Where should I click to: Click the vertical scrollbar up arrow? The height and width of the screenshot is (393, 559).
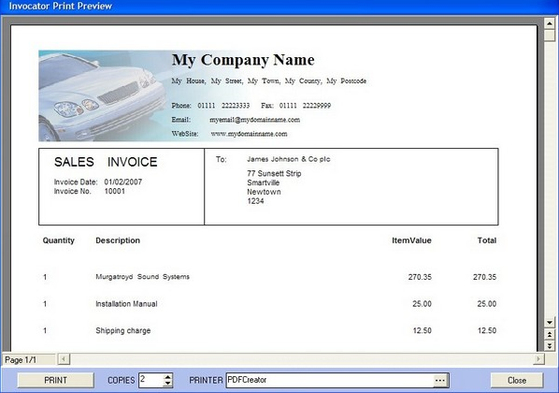(x=550, y=24)
